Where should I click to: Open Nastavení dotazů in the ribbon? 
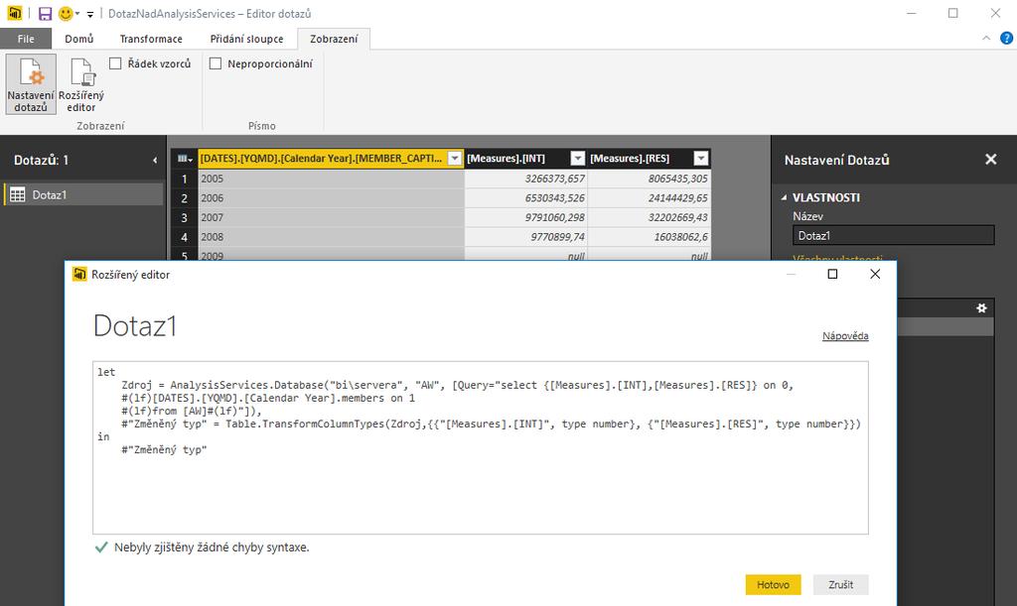pos(31,84)
